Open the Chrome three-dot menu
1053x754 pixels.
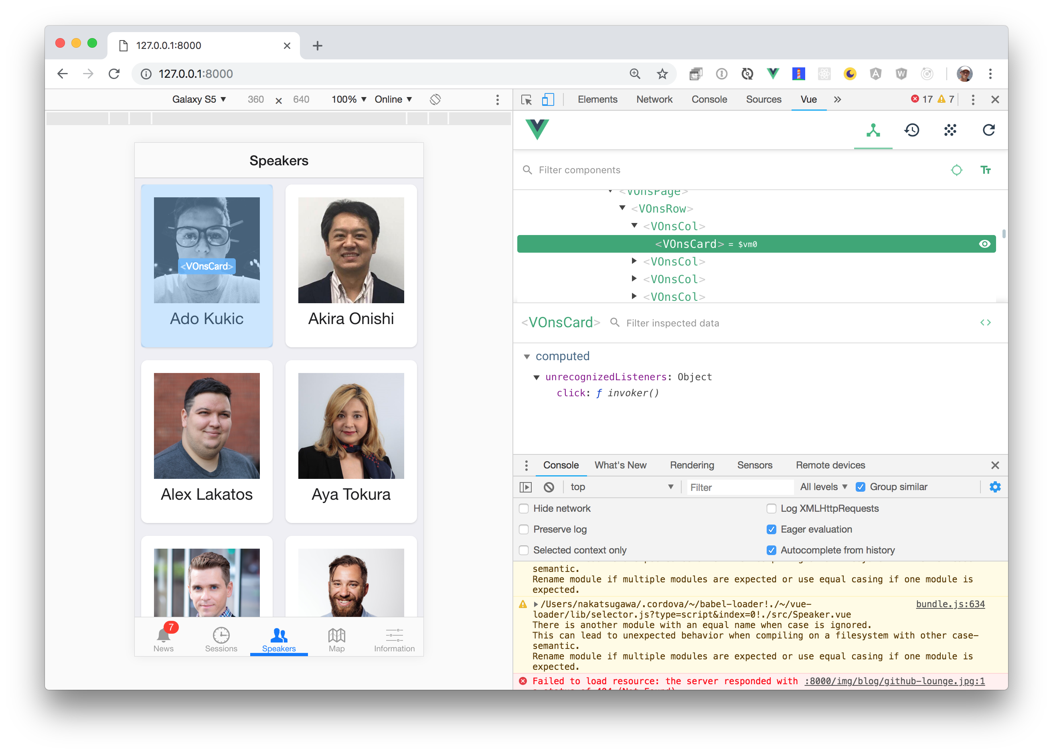[990, 74]
